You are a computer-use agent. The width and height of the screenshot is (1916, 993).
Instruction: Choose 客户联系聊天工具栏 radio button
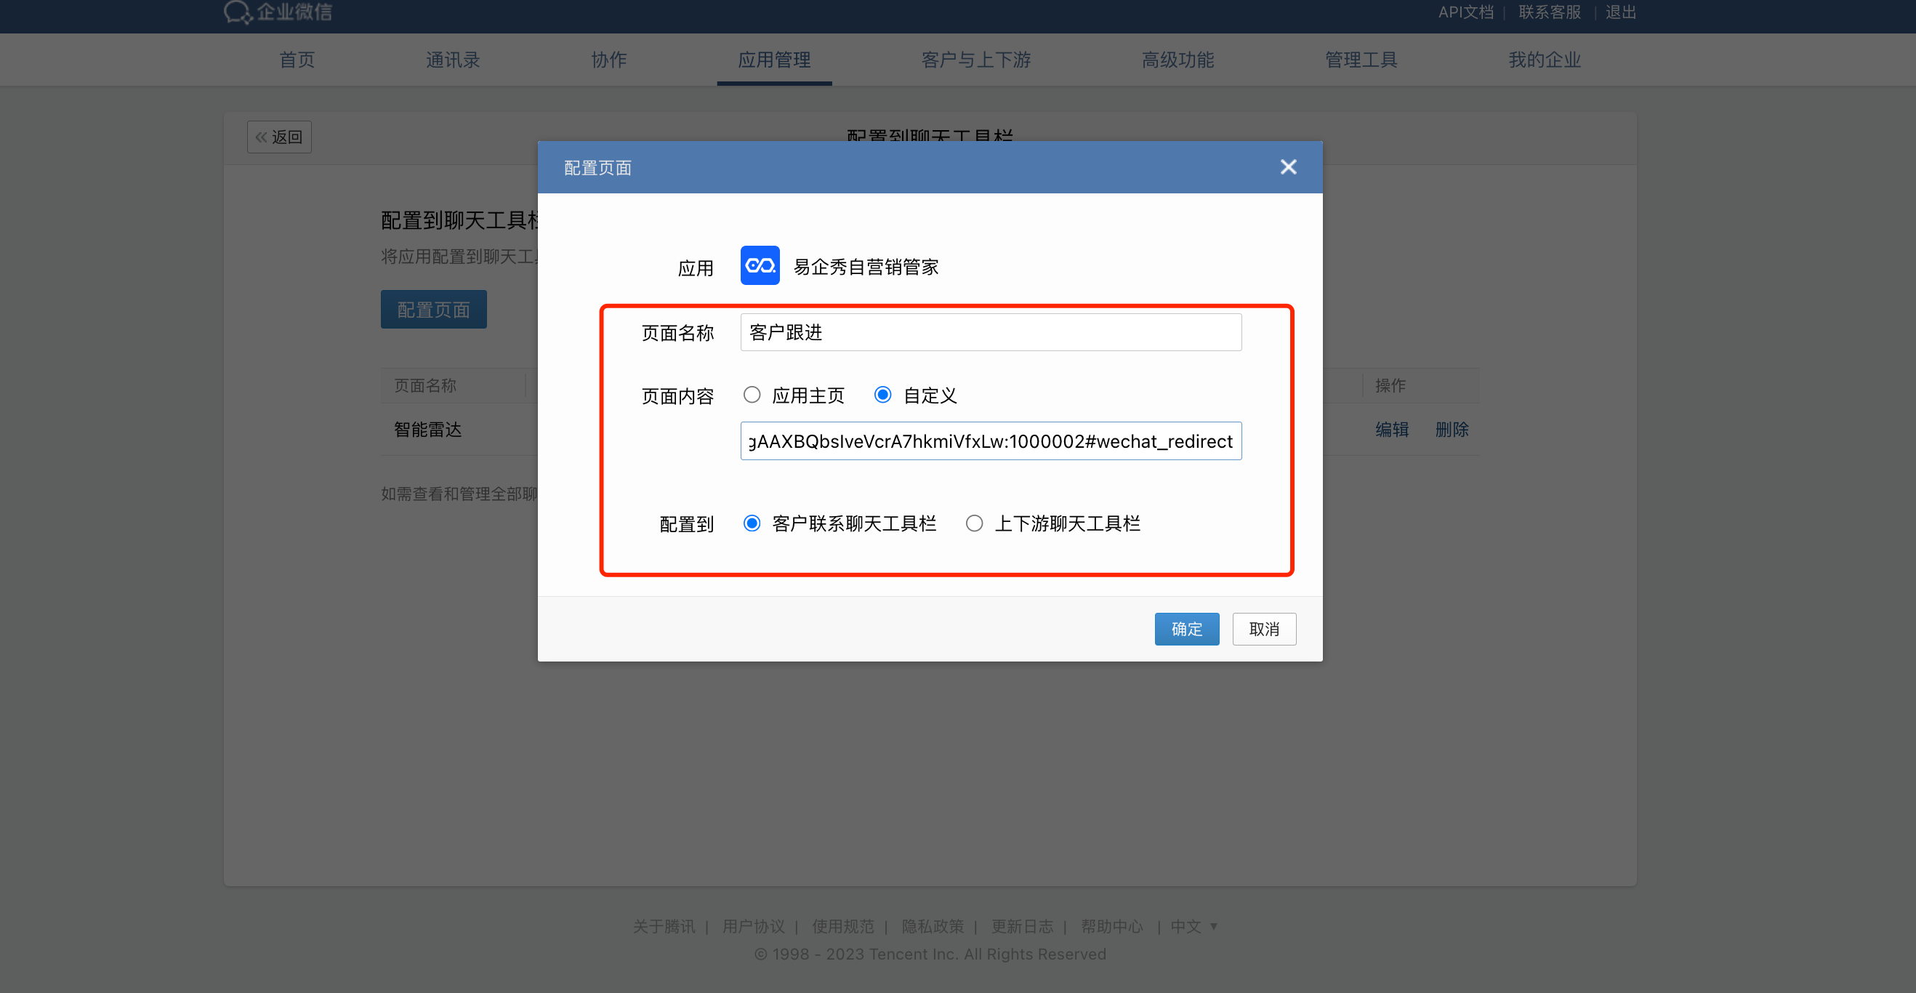pos(752,523)
